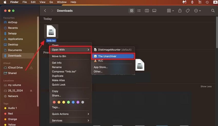Viewport: 218px width, 126px height.
Task: Open the more actions ellipsis menu
Action: tap(197, 11)
